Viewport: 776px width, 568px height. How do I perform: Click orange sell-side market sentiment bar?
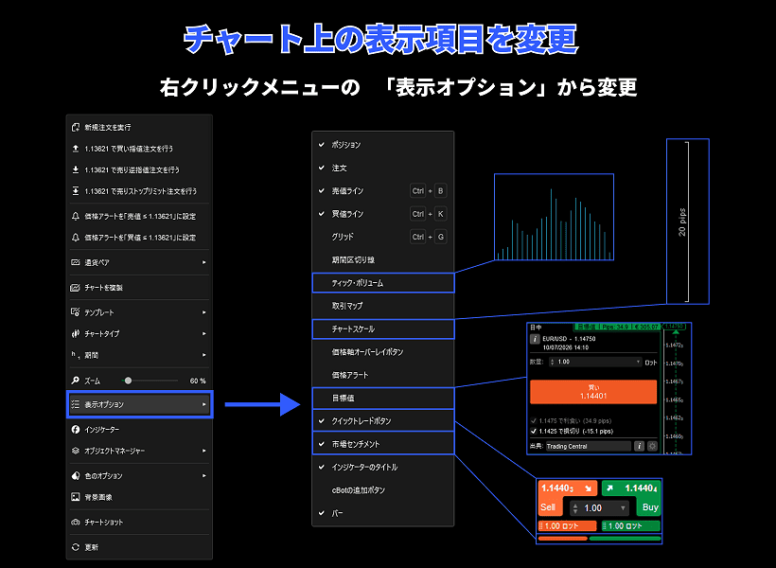coord(563,539)
